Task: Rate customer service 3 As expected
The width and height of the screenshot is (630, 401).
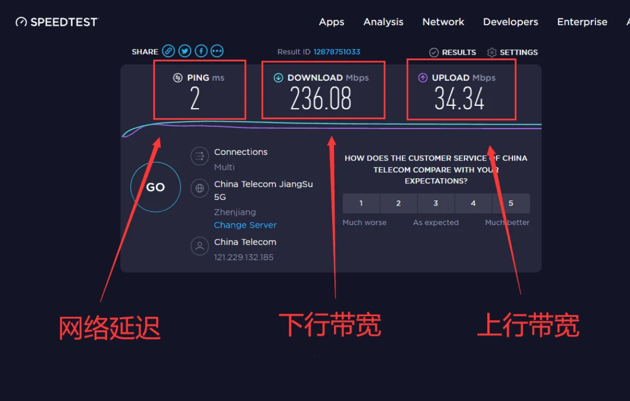Action: (x=435, y=203)
